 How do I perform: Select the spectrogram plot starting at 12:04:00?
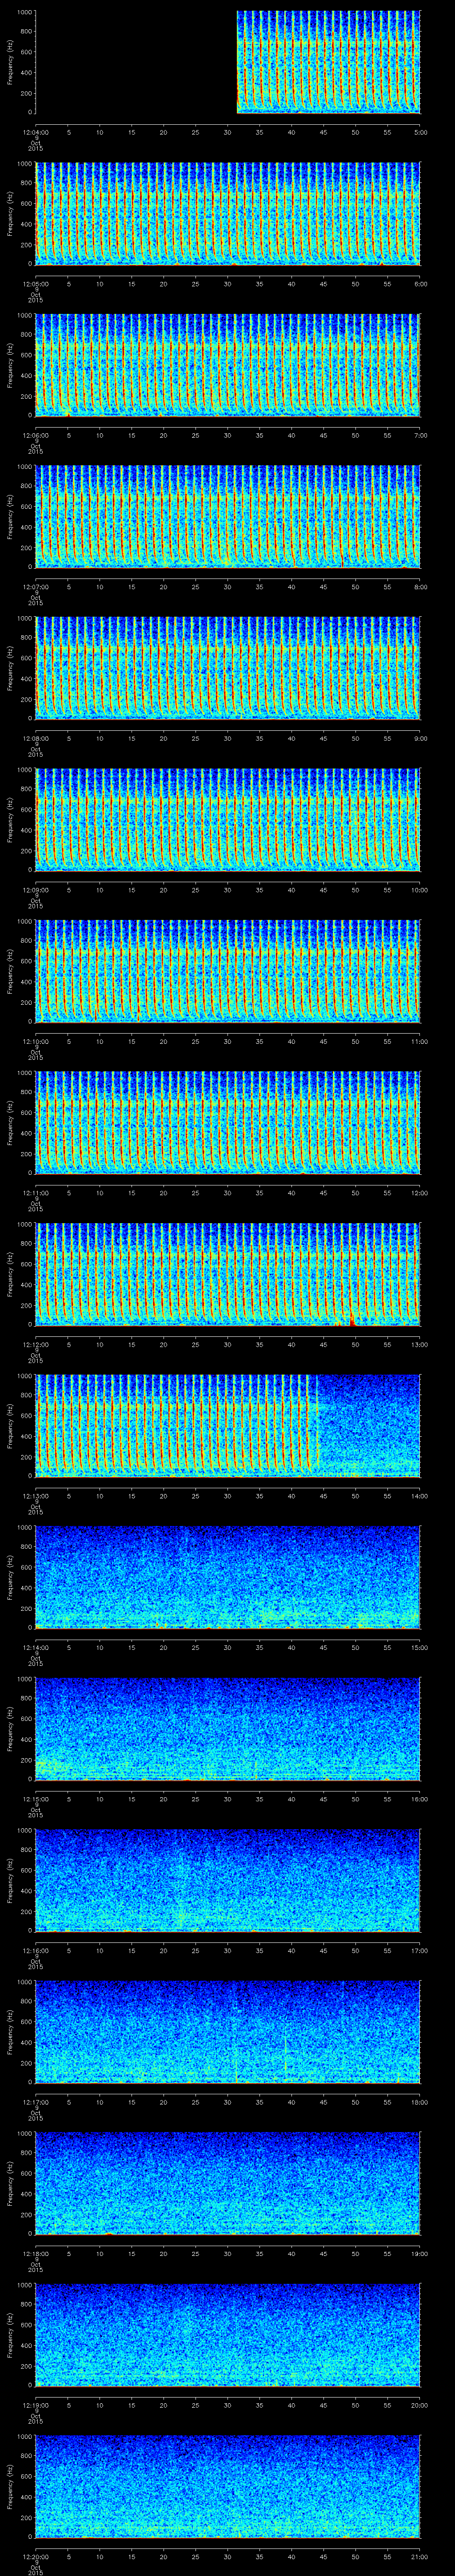click(x=228, y=63)
